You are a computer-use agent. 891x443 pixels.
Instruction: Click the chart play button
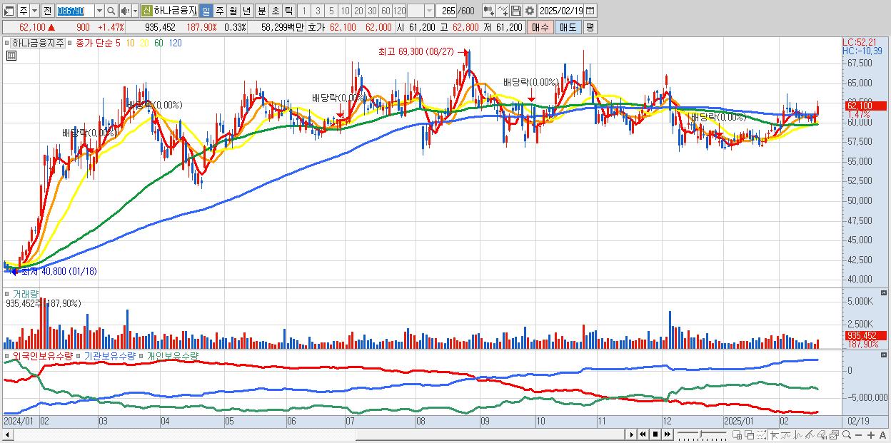click(x=631, y=434)
